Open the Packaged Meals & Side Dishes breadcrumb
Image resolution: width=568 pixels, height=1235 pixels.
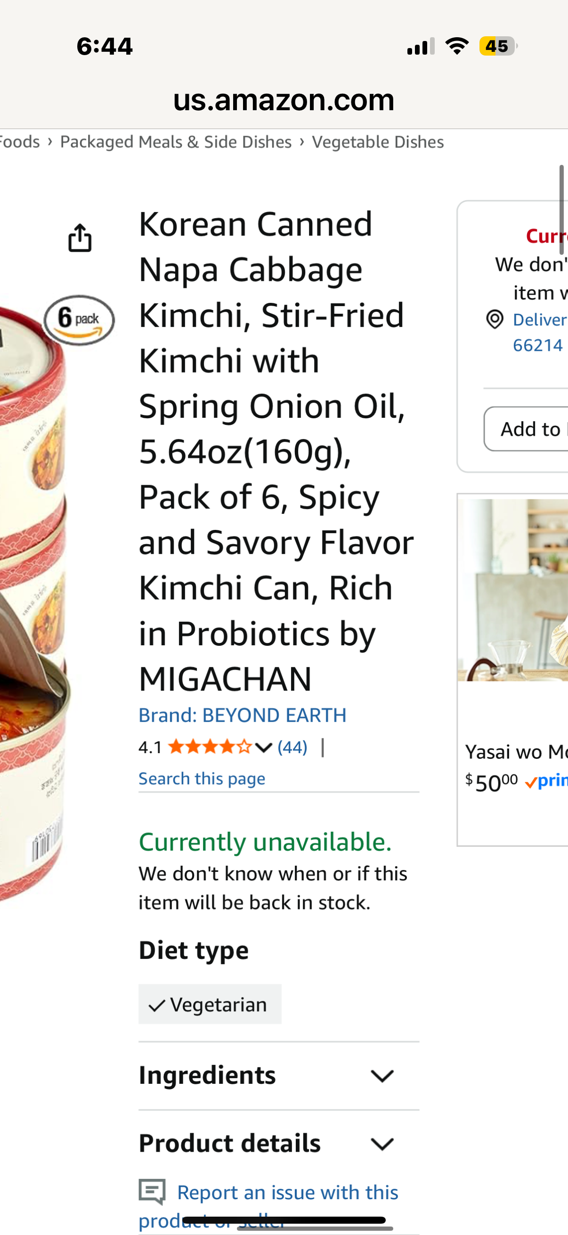click(176, 141)
